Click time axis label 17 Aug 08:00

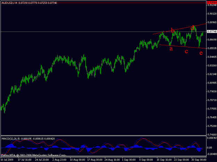[95, 160]
